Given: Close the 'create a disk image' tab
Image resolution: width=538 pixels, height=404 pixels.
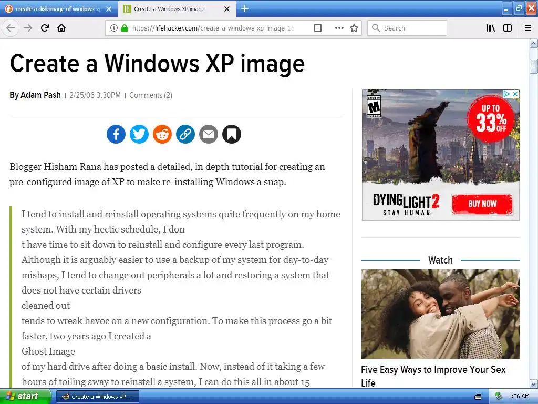Looking at the screenshot, I should point(109,9).
